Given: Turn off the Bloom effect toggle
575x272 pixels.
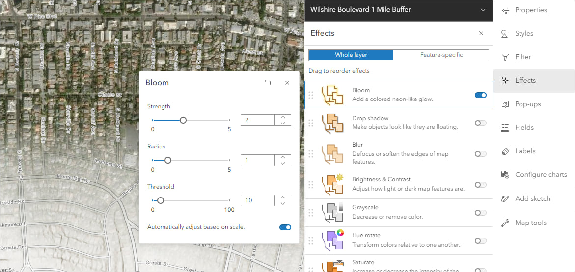Looking at the screenshot, I should (x=481, y=95).
